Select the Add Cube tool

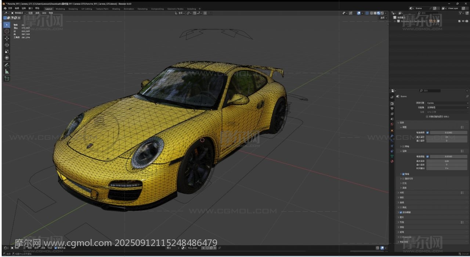pos(7,79)
